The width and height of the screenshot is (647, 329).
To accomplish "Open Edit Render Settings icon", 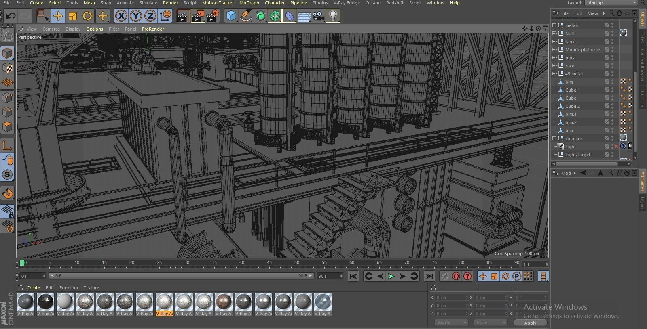I will click(213, 16).
